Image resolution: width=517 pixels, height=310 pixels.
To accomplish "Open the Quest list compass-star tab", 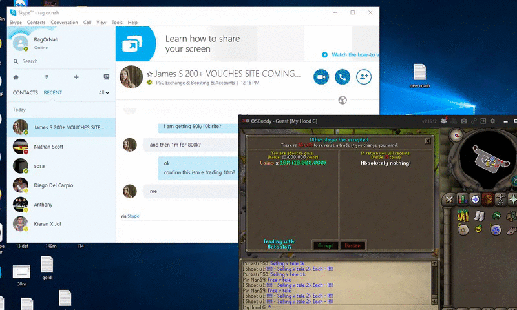I will click(x=475, y=200).
